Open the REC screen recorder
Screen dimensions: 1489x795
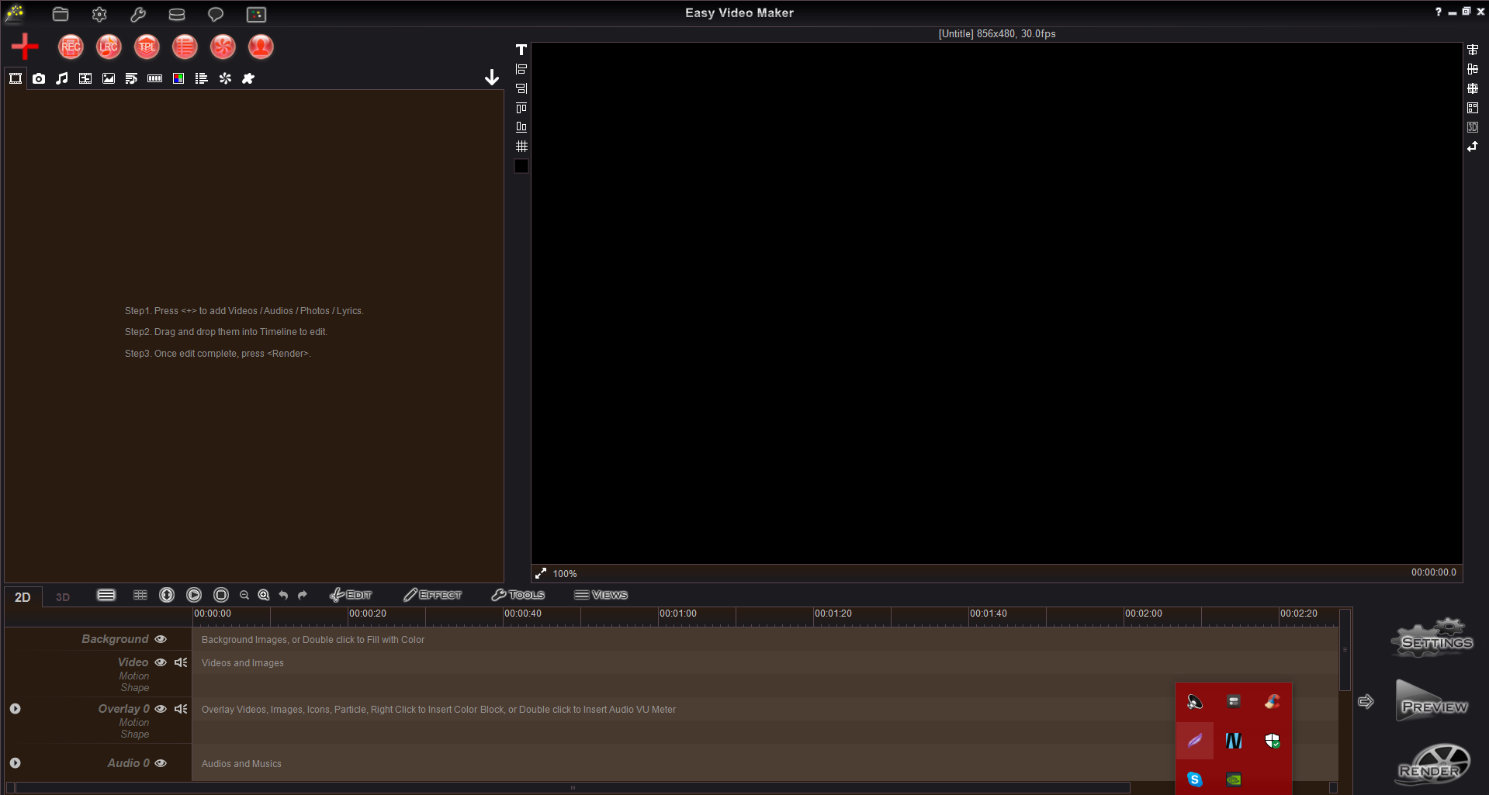pyautogui.click(x=71, y=47)
